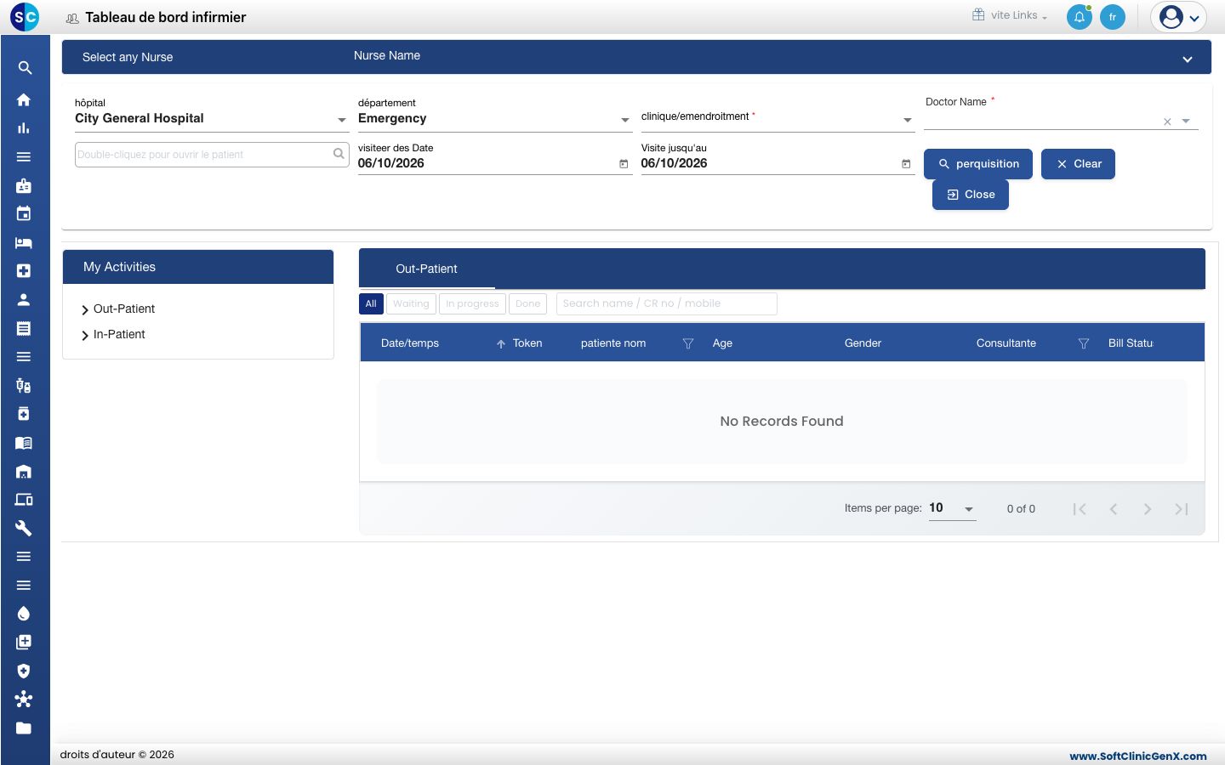Go to home via sidebar house icon

click(24, 99)
